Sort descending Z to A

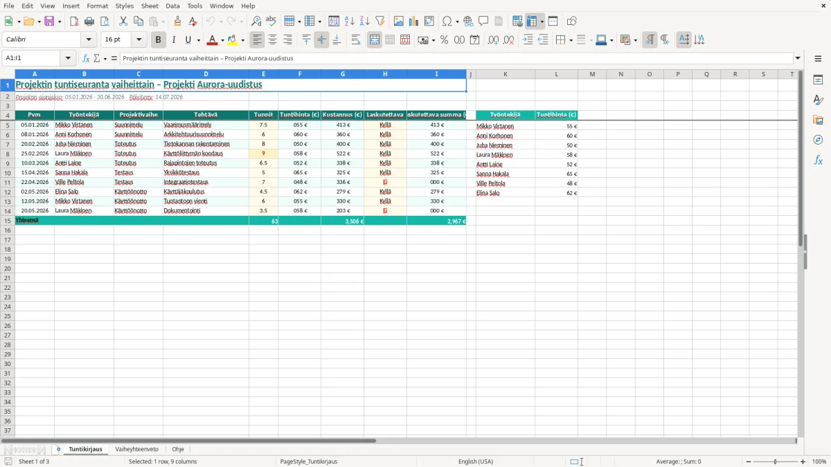[364, 21]
